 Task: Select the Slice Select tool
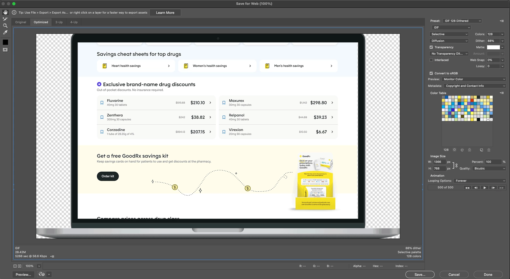(x=5, y=19)
